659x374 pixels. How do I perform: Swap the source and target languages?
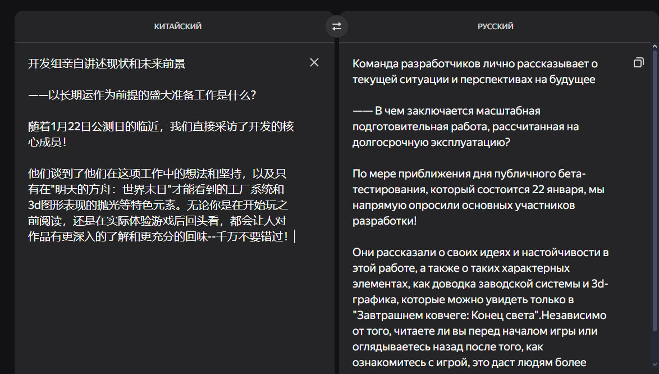point(337,26)
